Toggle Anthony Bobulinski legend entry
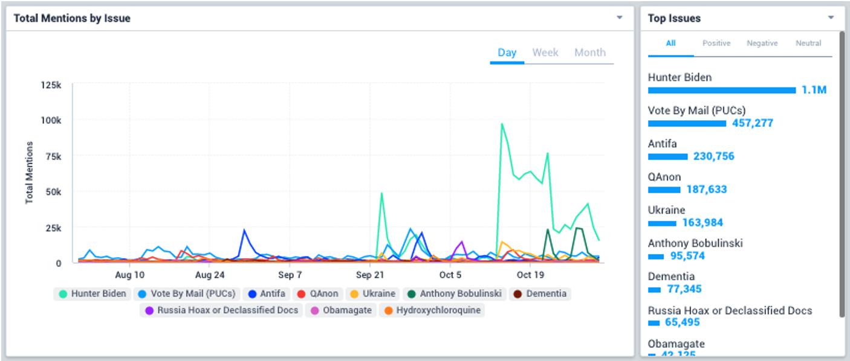850x361 pixels. pyautogui.click(x=455, y=294)
